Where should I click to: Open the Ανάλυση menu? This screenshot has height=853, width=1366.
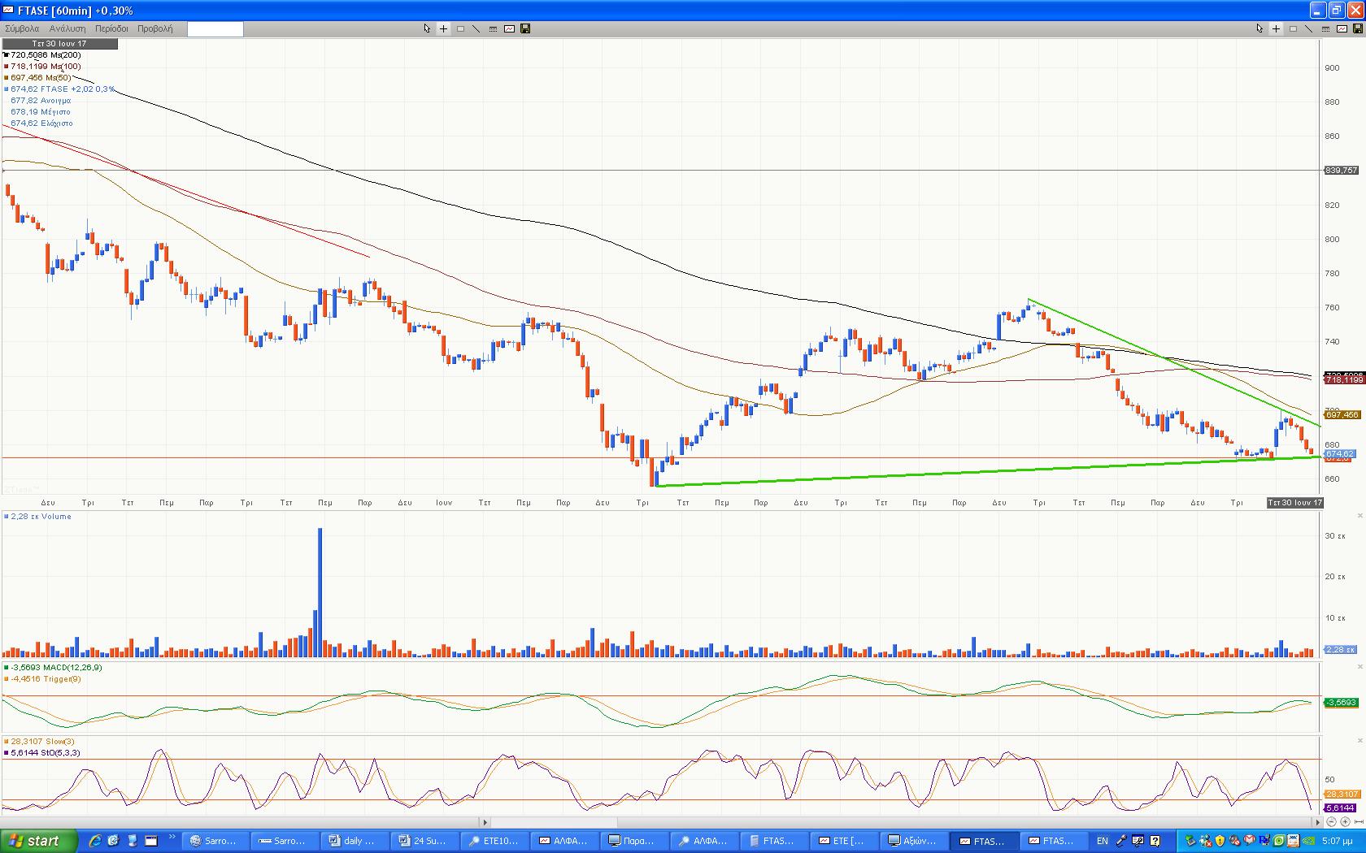67,28
